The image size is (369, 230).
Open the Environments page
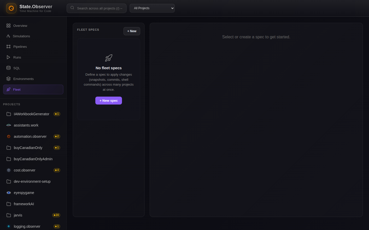click(33, 79)
